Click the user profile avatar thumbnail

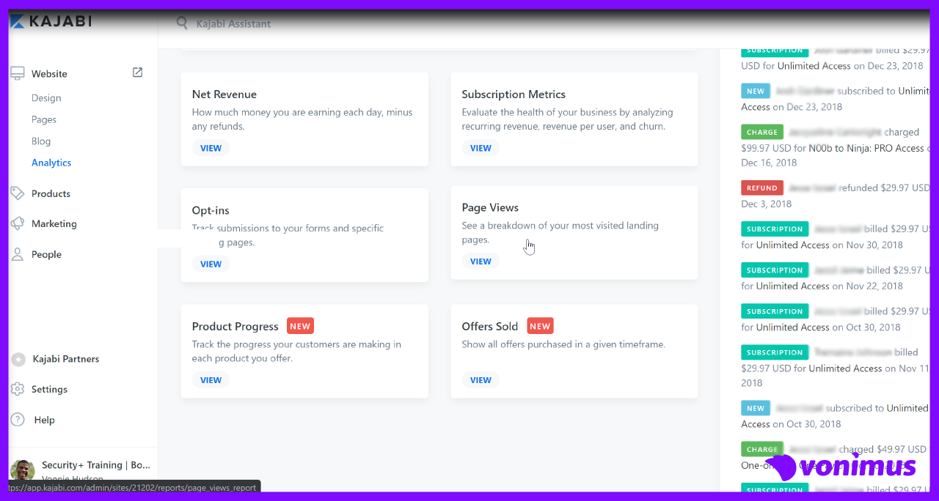pyautogui.click(x=22, y=471)
